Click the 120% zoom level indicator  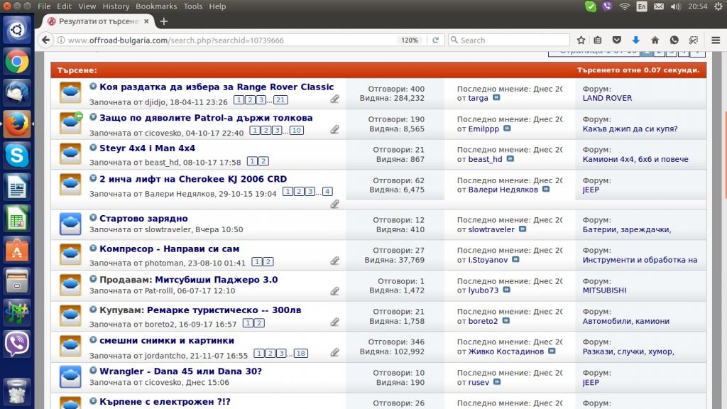(x=410, y=40)
